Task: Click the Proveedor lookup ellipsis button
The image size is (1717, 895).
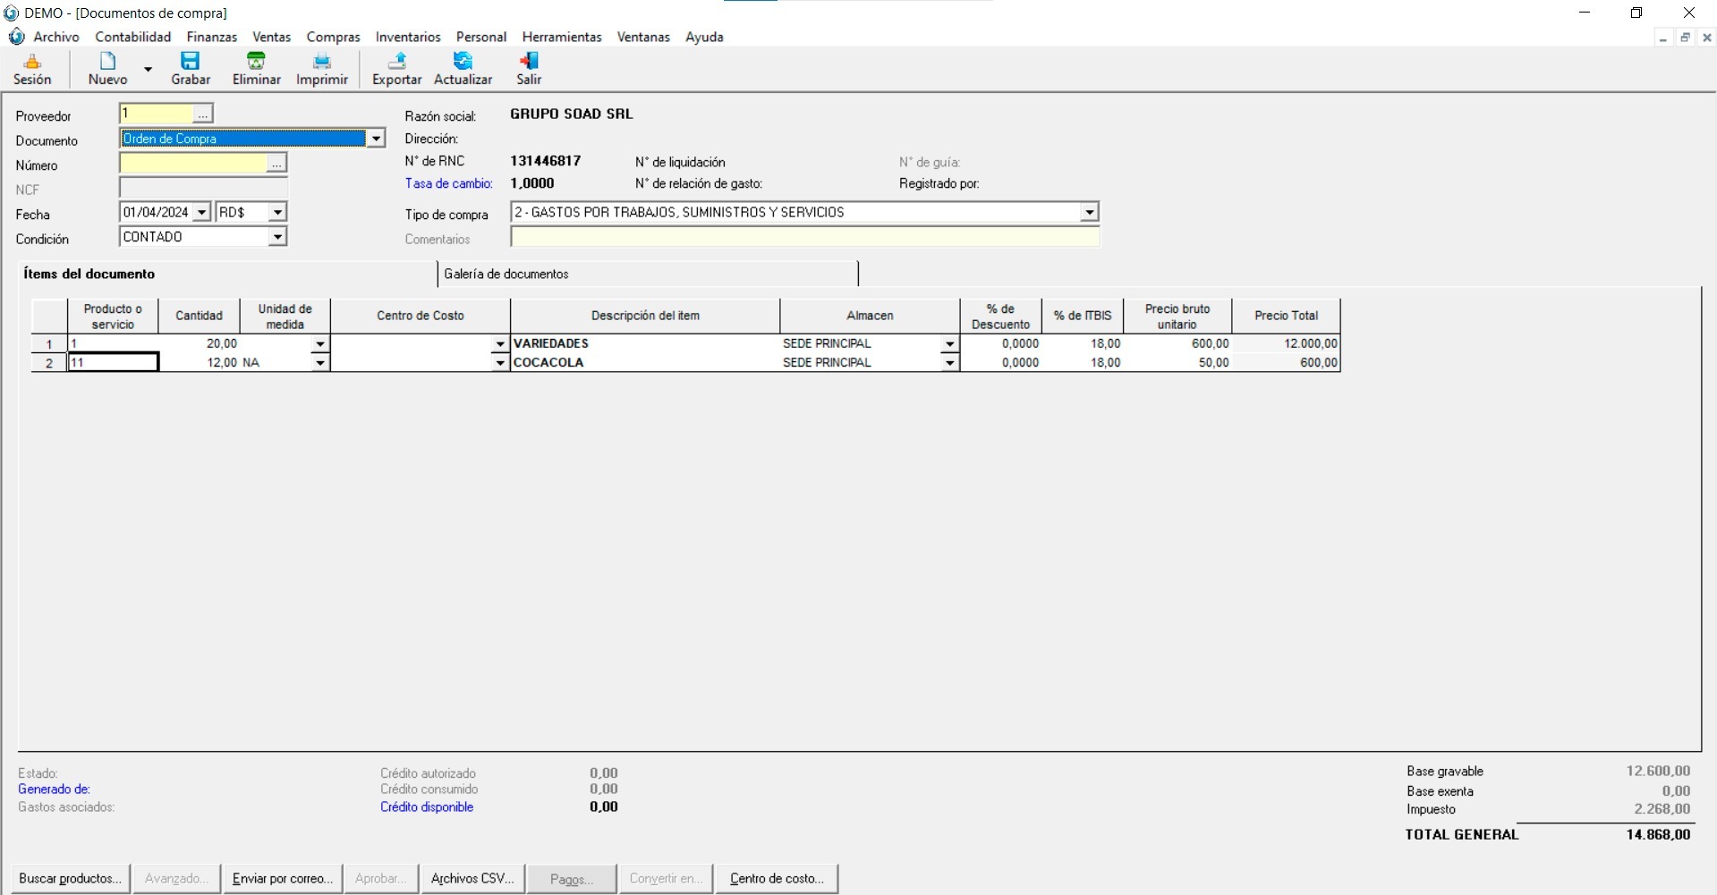Action: coord(203,114)
